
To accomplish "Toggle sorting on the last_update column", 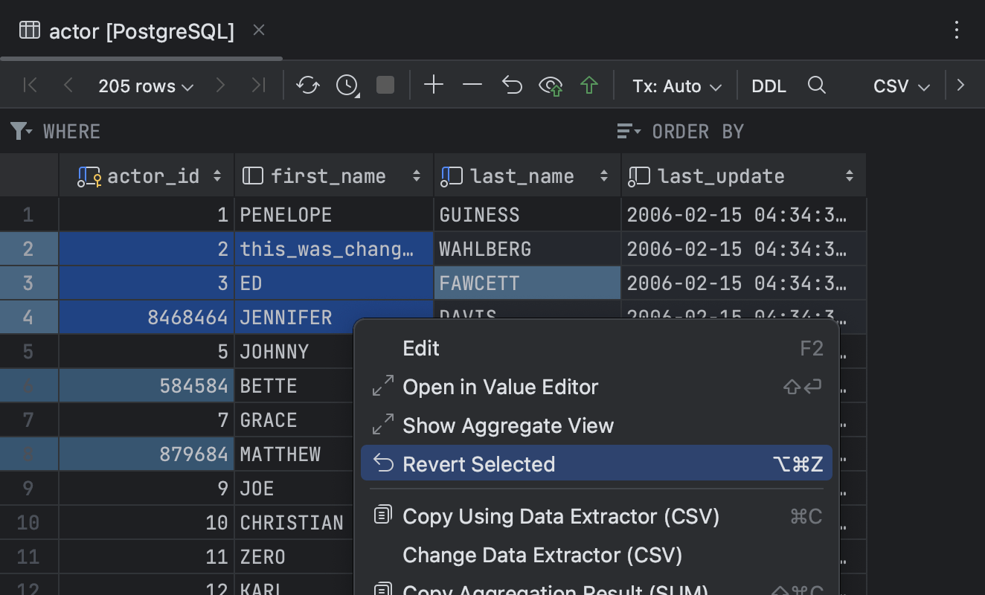I will (849, 176).
